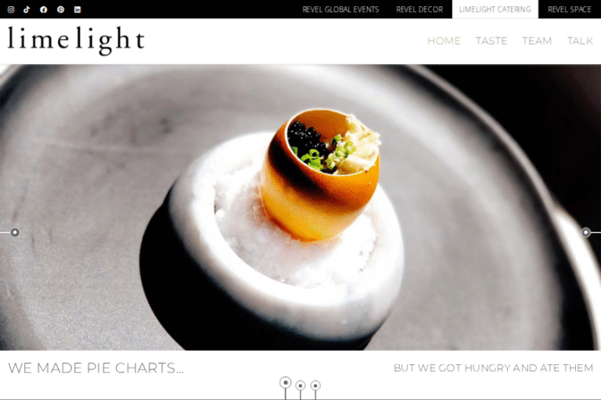
Task: Switch to Revel Global Events tab
Action: tap(340, 9)
